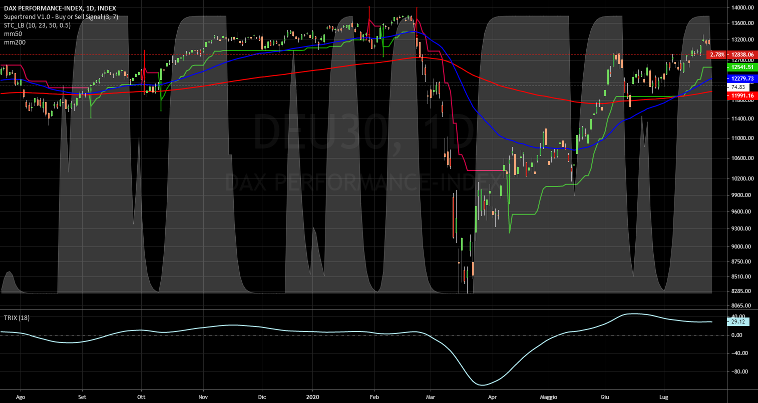Click the 10200.00 price axis tick
This screenshot has height=403, width=758.
coord(742,179)
